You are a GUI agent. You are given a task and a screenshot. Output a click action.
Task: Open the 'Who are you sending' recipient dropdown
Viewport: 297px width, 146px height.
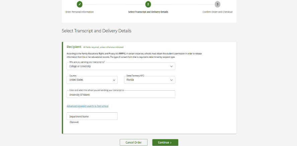pos(121,66)
